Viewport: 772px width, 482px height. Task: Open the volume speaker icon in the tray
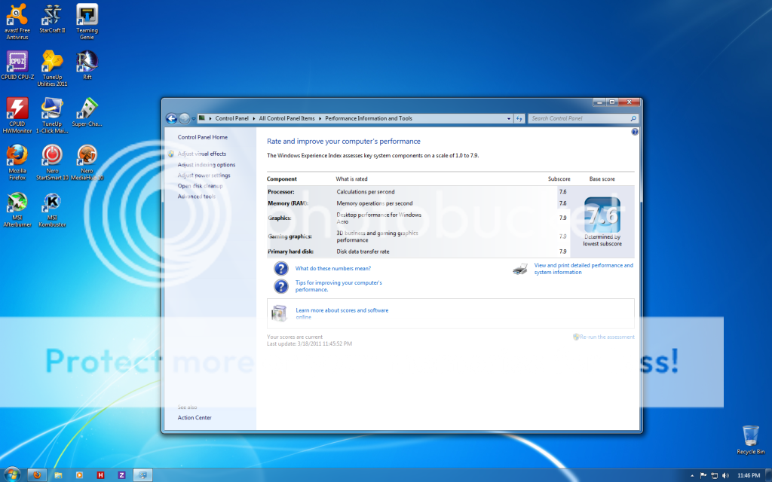[725, 476]
